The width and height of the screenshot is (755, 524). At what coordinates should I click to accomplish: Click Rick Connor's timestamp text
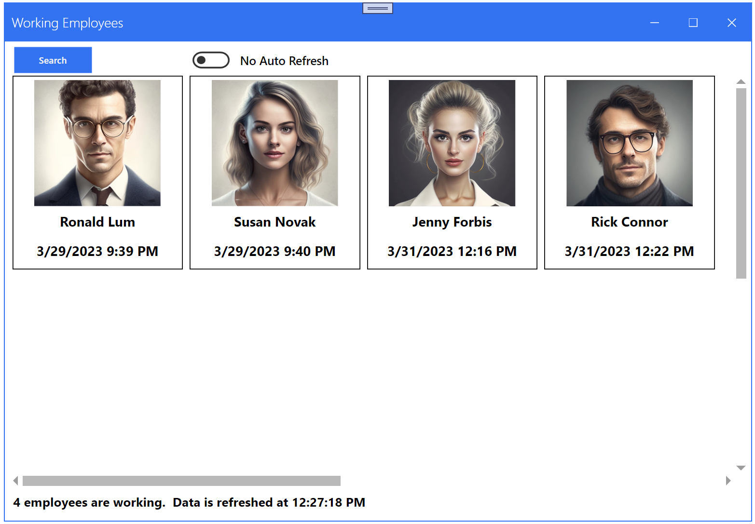629,251
